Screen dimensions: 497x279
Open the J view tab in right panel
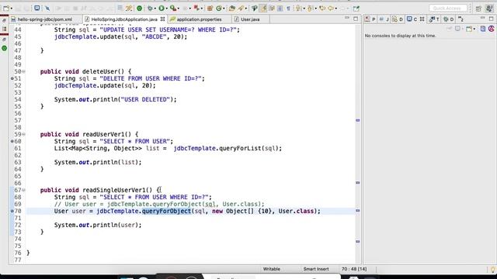coord(384,19)
